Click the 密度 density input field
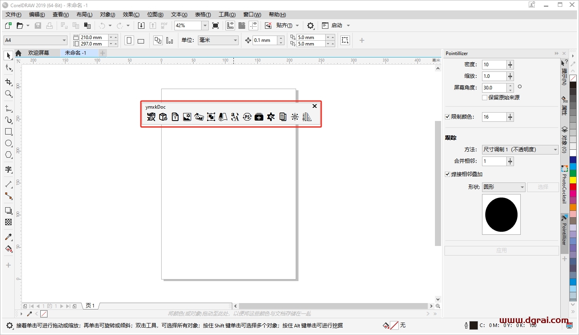The image size is (579, 335). 494,65
